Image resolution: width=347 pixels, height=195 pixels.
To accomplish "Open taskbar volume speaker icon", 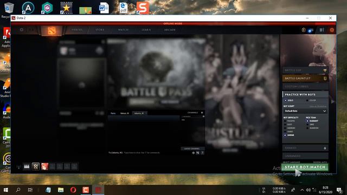I will click(308, 190).
